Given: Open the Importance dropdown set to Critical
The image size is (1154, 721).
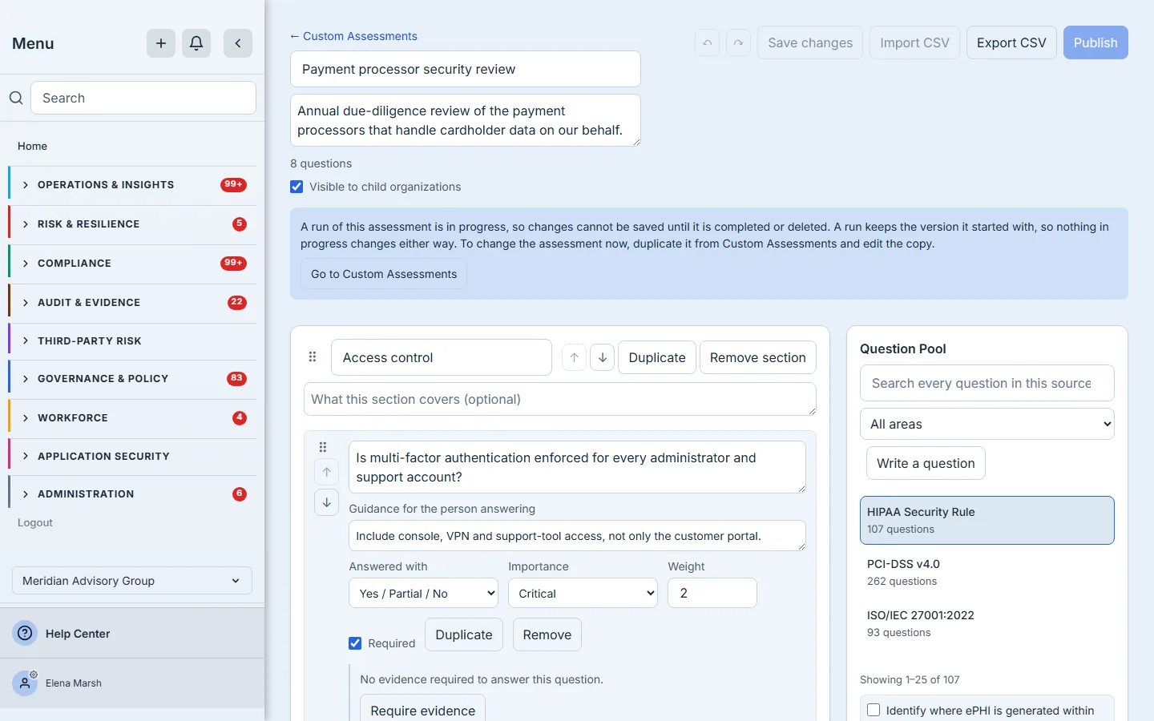Looking at the screenshot, I should click(583, 593).
